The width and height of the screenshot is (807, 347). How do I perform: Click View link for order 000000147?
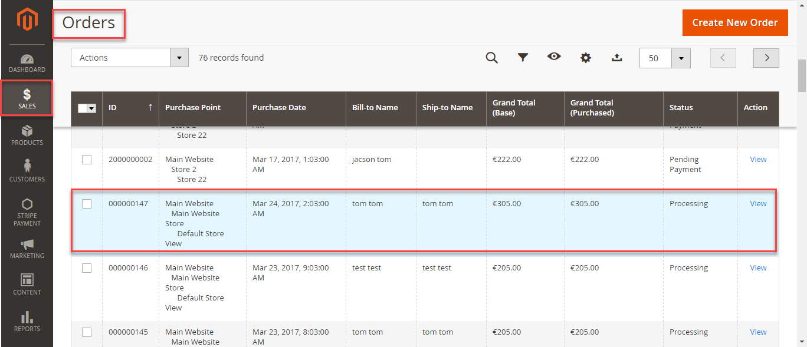click(x=758, y=204)
